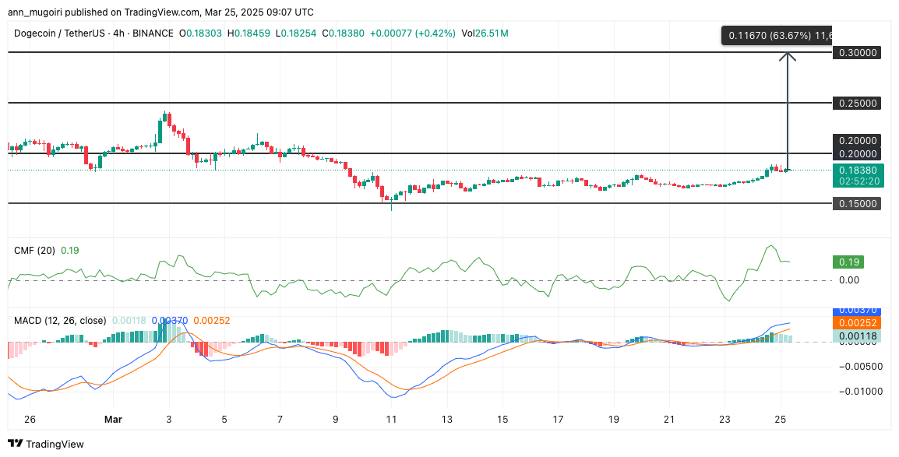This screenshot has width=899, height=457.
Task: Click the TradingView logo icon
Action: [x=16, y=444]
